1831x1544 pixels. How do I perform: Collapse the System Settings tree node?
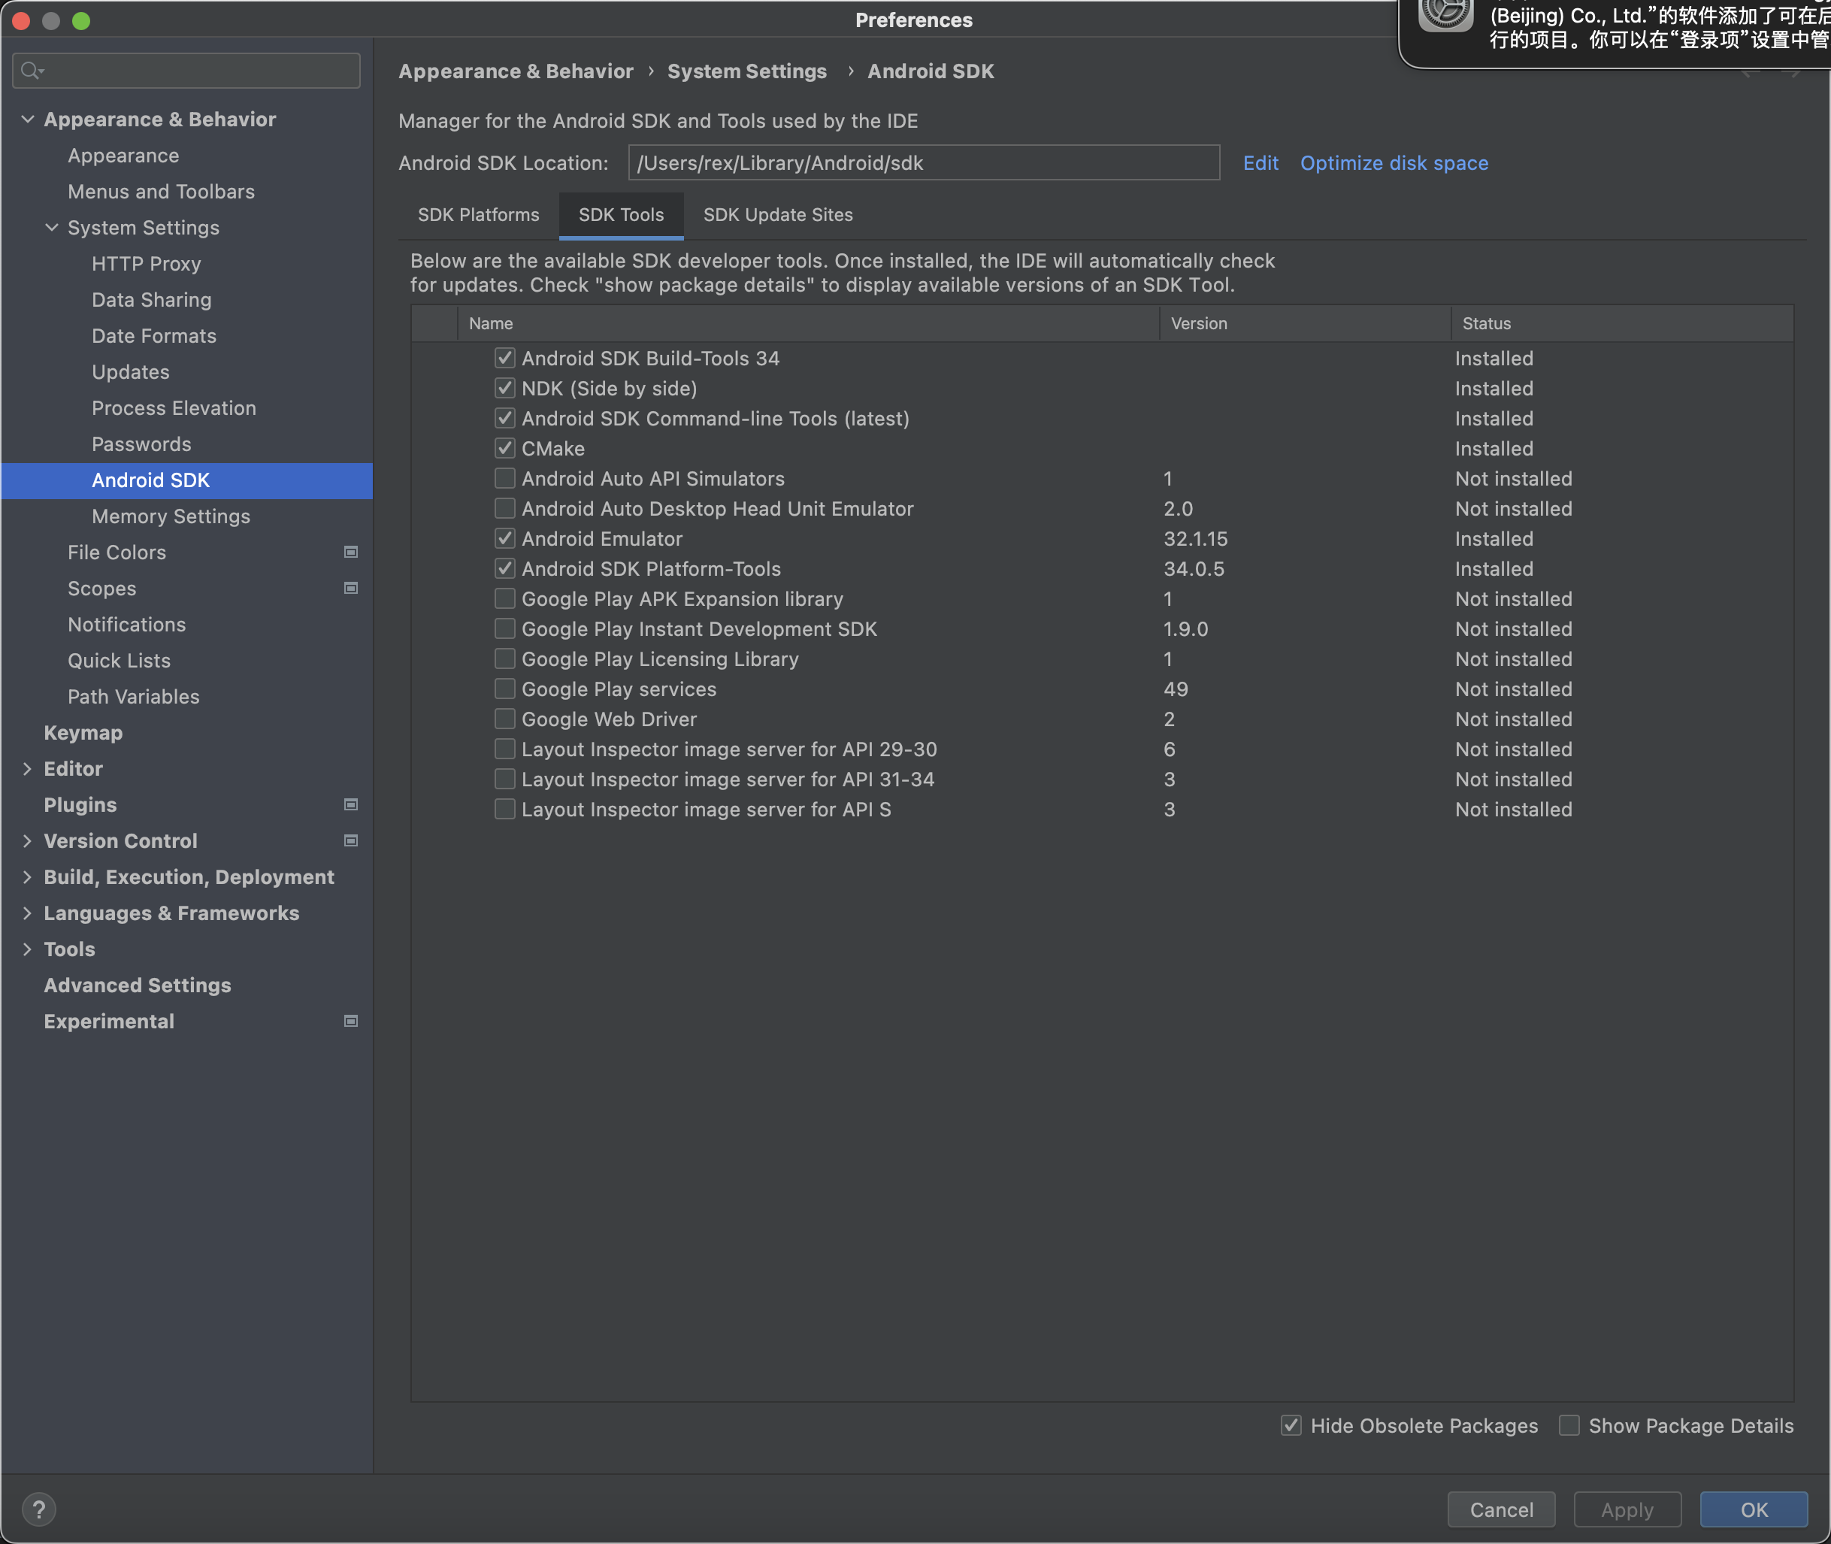52,228
